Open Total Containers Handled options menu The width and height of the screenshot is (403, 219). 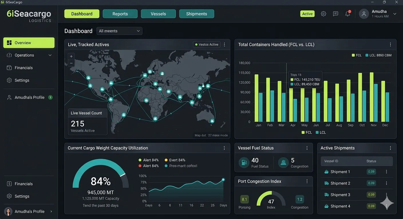(x=390, y=44)
